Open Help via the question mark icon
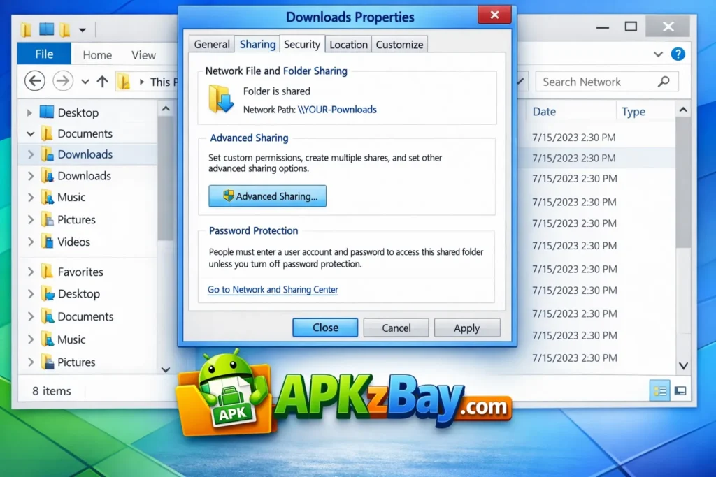Image resolution: width=716 pixels, height=477 pixels. (678, 54)
